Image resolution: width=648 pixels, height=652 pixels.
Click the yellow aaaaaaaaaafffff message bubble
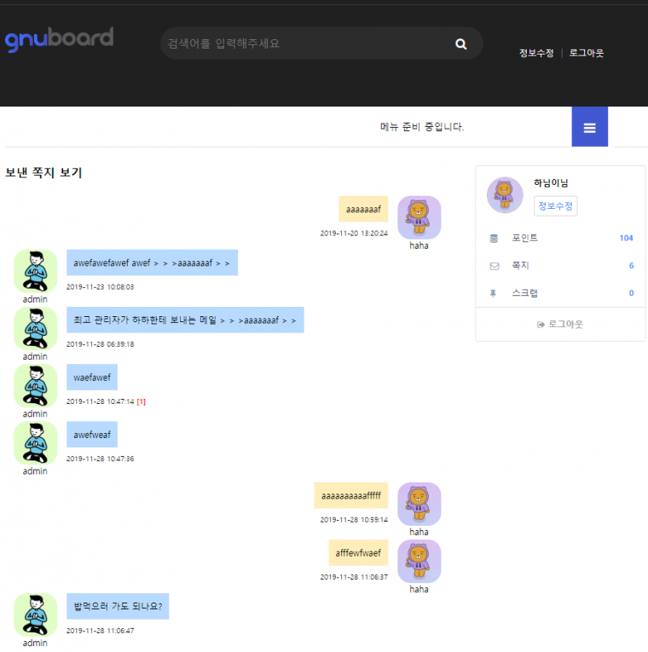(351, 495)
